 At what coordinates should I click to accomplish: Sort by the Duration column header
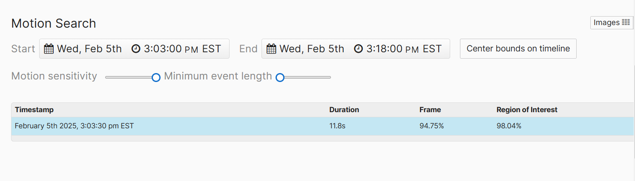[344, 110]
